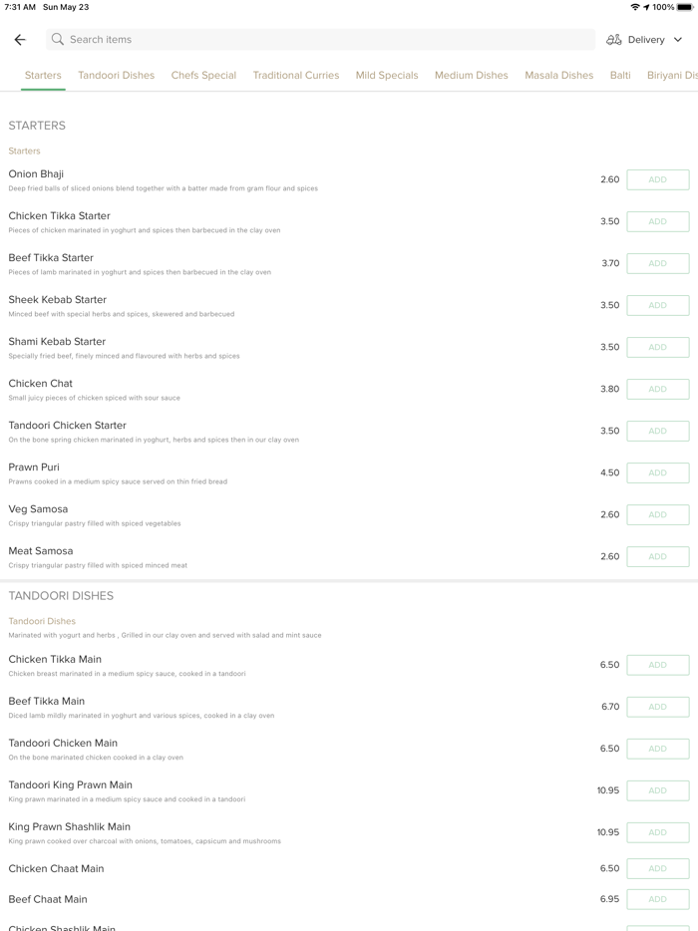This screenshot has height=931, width=698.
Task: Switch to Tandoori Dishes tab
Action: click(116, 76)
